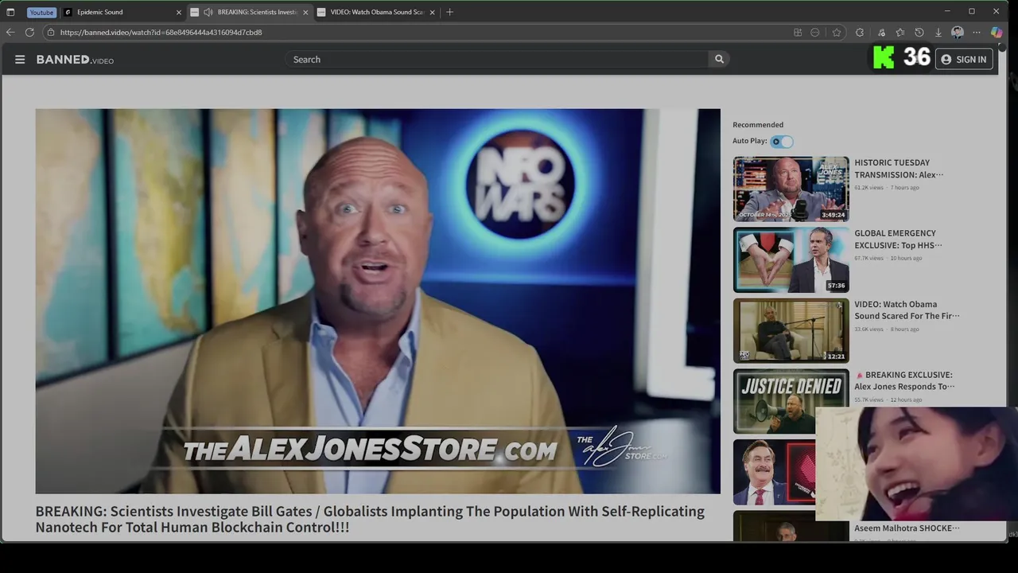Open the VIDEO: Watch Obama Sound Scared title

(x=907, y=310)
